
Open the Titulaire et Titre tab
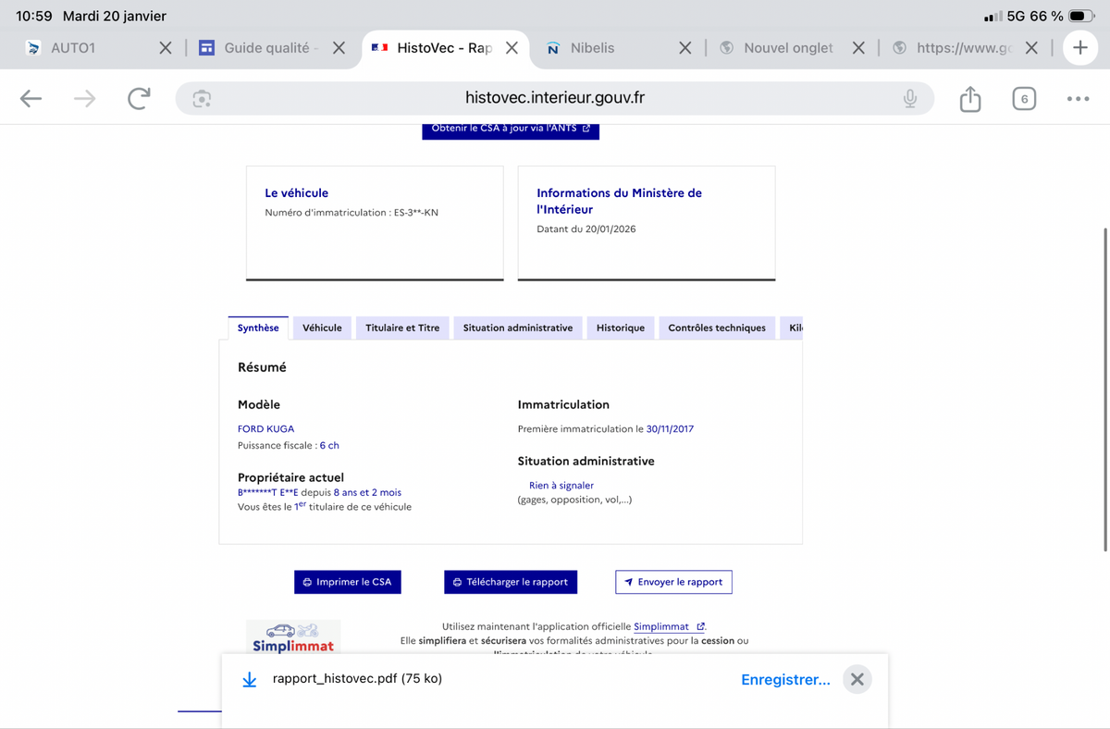point(402,327)
